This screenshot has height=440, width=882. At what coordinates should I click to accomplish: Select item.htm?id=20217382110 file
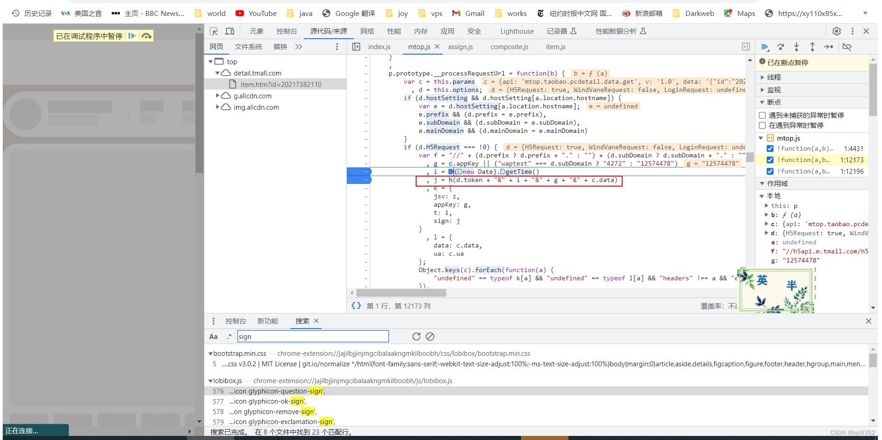point(281,84)
